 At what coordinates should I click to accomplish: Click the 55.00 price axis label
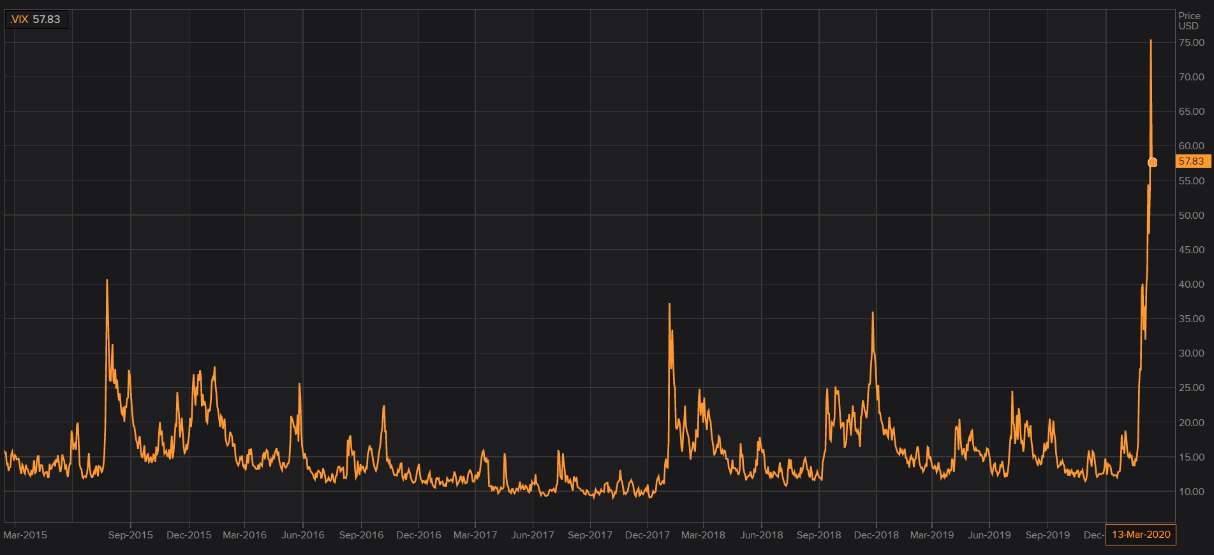(x=1191, y=181)
